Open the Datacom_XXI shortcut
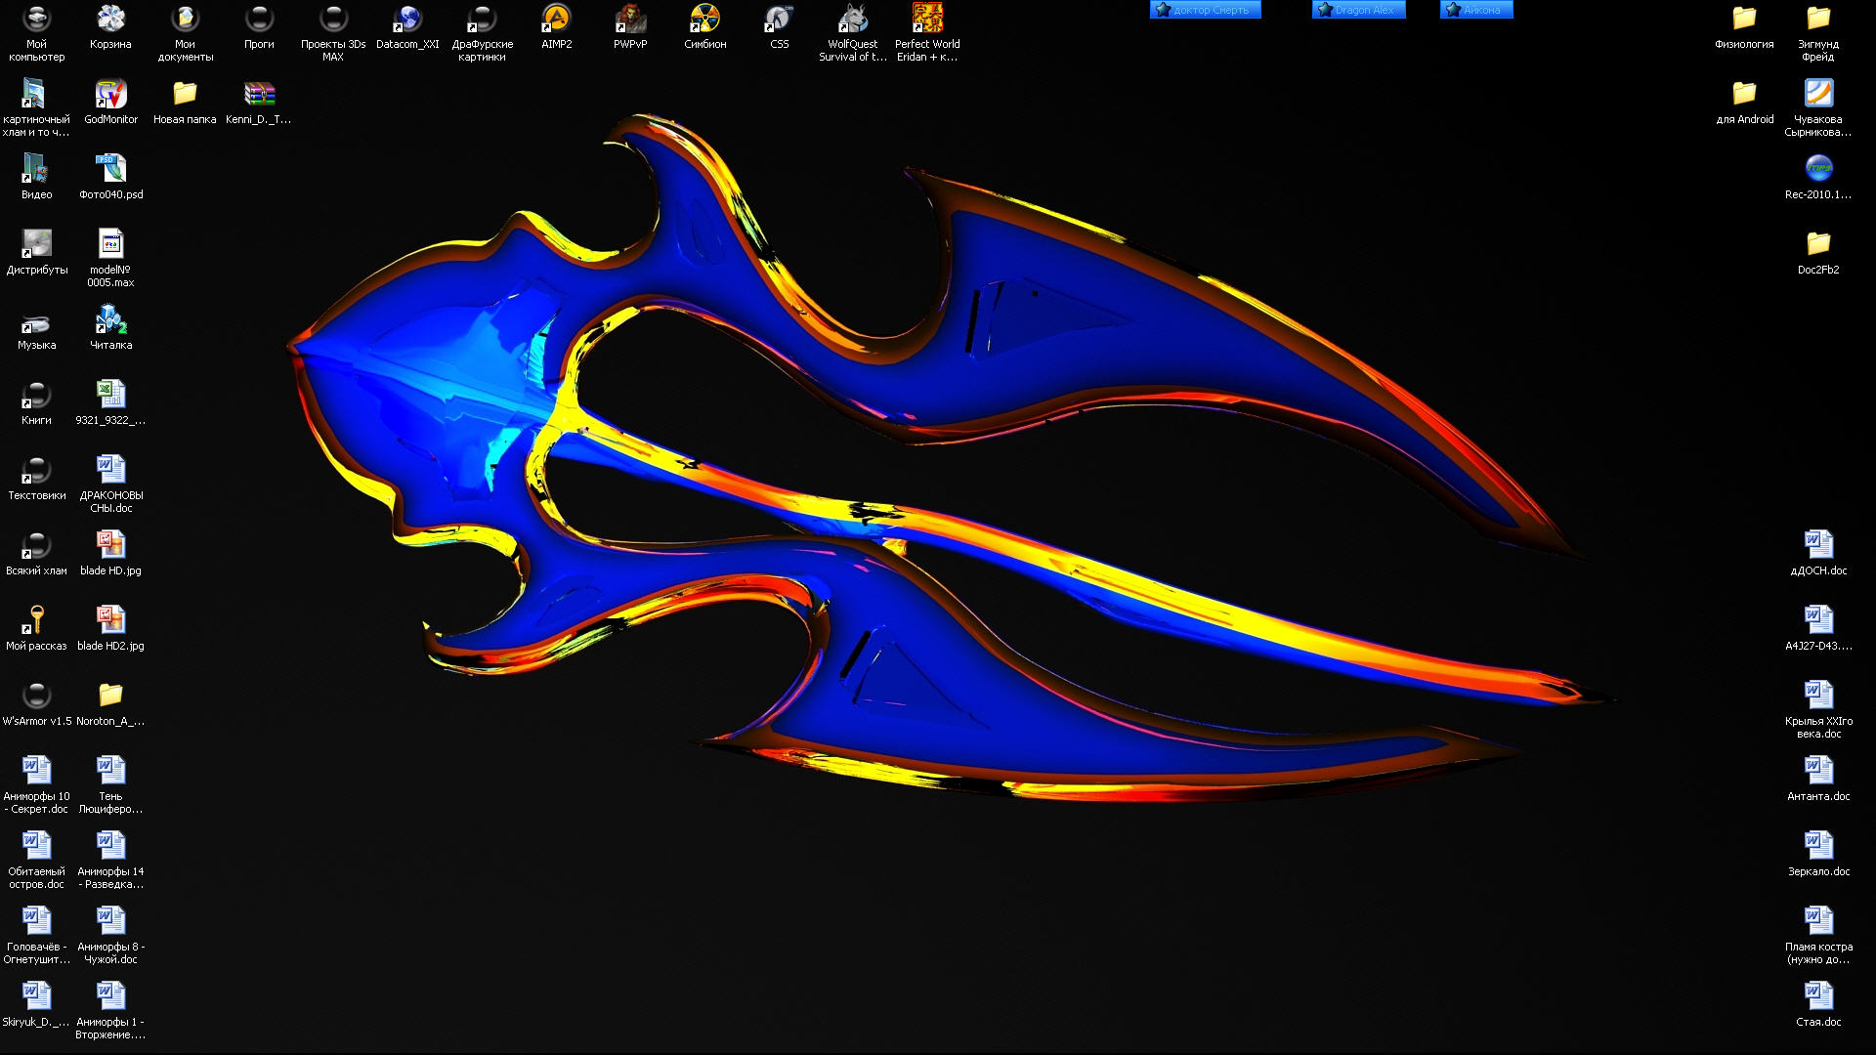The height and width of the screenshot is (1055, 1876). [407, 20]
